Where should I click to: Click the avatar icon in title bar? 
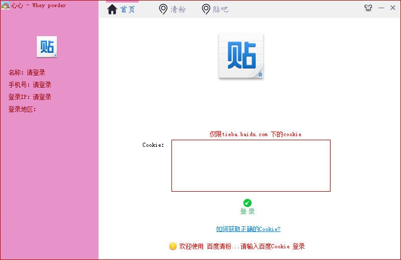pyautogui.click(x=5, y=6)
